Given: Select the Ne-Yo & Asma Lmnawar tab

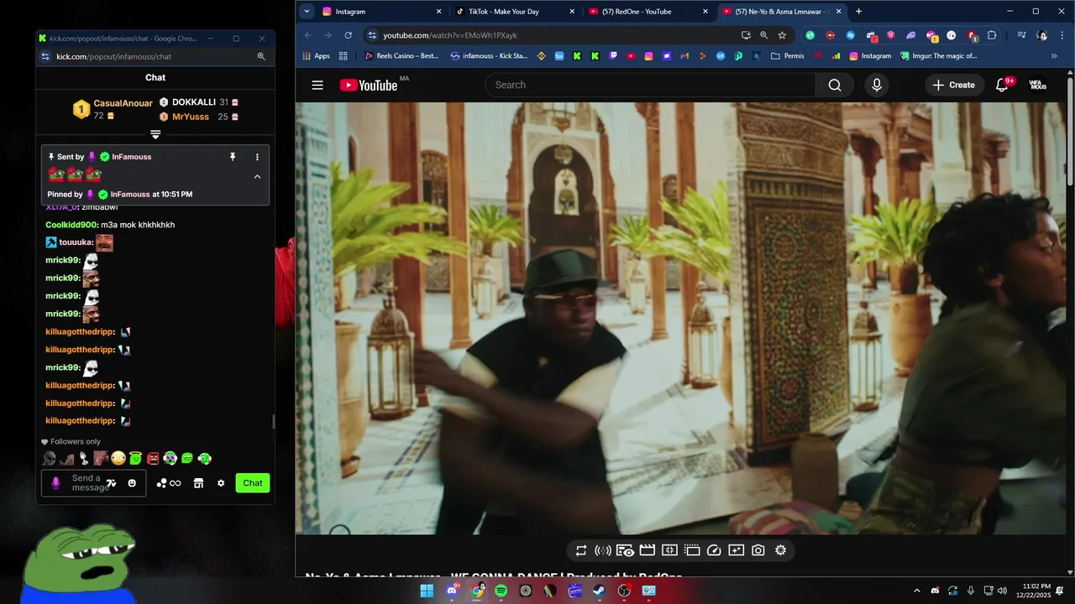Looking at the screenshot, I should pos(783,12).
